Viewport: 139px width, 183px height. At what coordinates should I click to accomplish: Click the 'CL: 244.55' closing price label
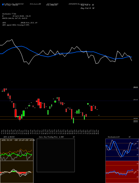coord(52,5)
